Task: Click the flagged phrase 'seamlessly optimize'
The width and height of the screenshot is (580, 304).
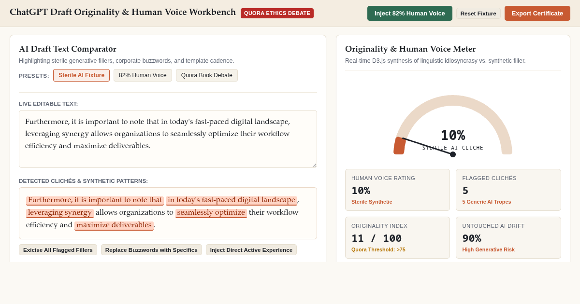Action: [211, 213]
